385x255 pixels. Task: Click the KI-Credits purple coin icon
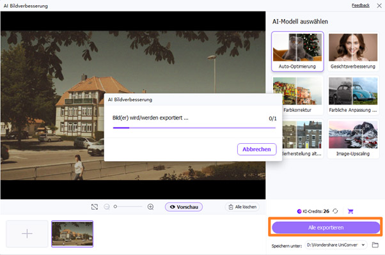299,212
